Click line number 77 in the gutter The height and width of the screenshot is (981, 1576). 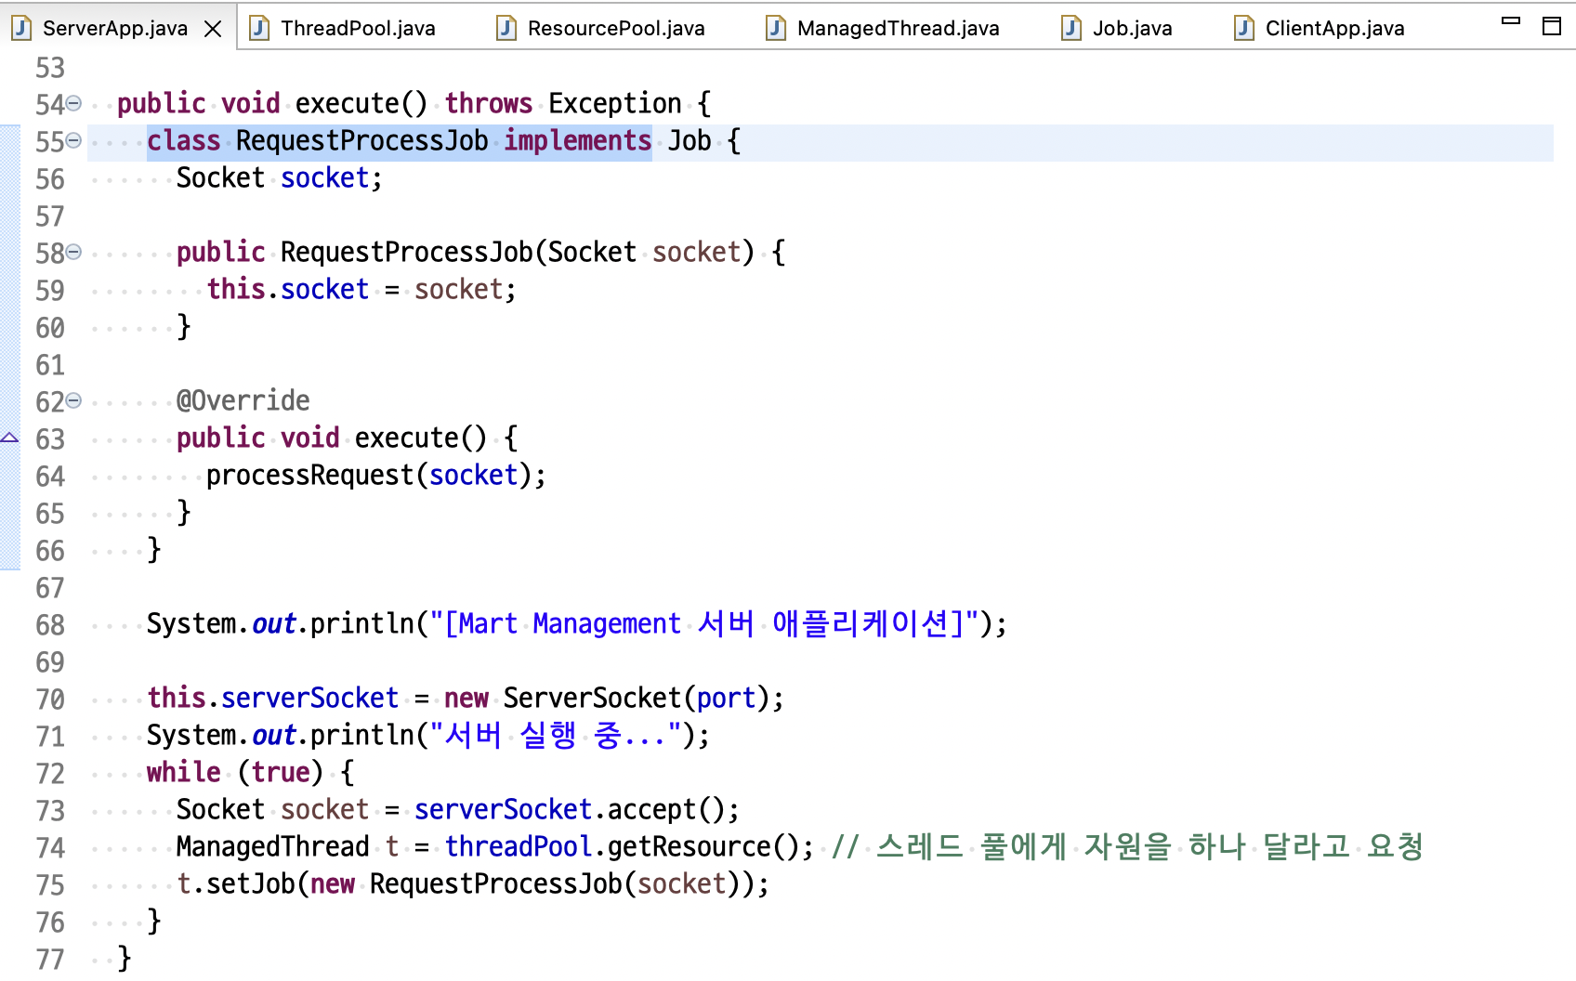[x=50, y=960]
